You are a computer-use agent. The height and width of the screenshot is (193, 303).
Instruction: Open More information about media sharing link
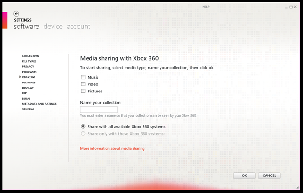[113, 149]
